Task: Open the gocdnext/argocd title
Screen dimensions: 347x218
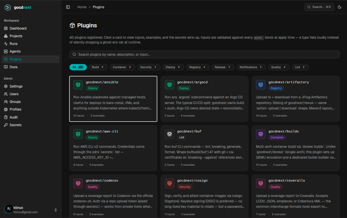Action: tap(192, 82)
